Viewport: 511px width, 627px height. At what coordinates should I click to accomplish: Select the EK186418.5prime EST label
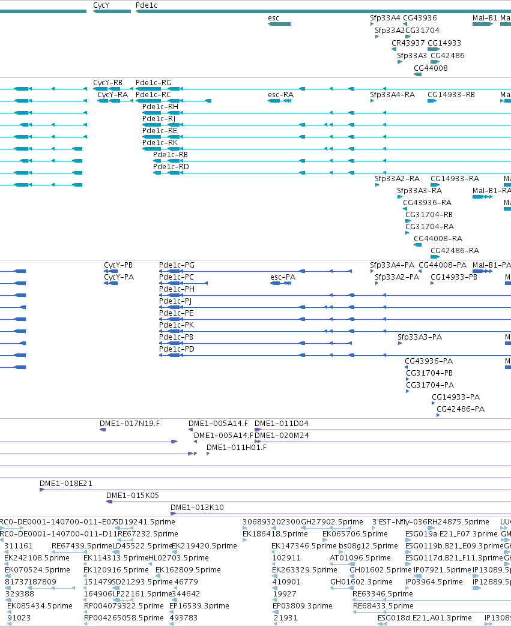(275, 534)
